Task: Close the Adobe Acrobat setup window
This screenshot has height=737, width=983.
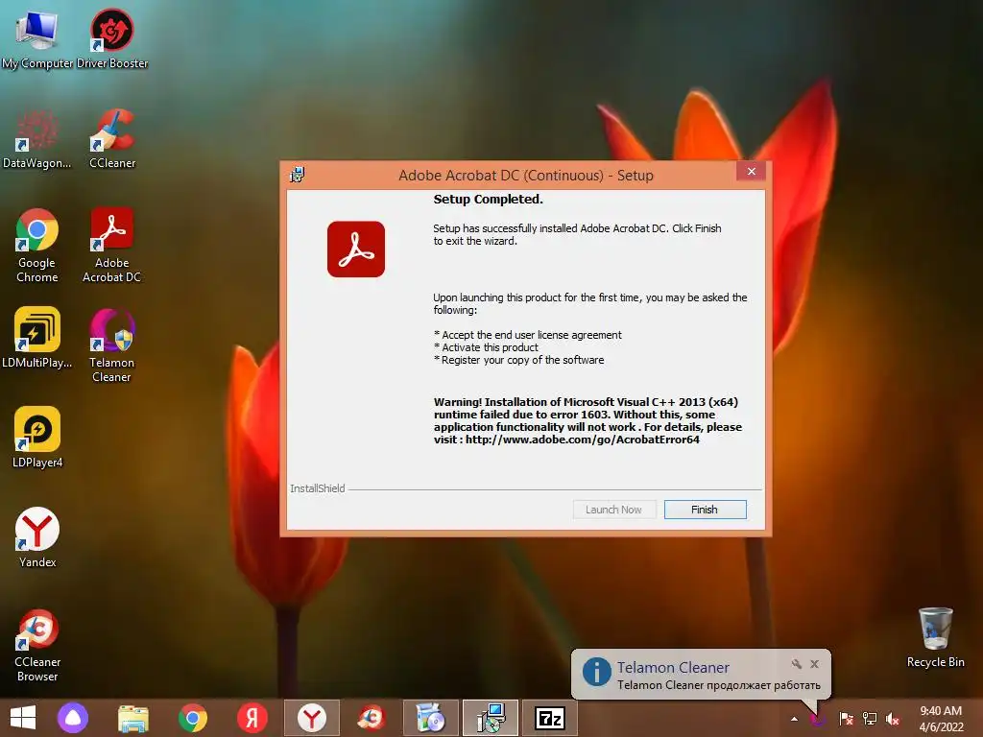Action: (x=751, y=171)
